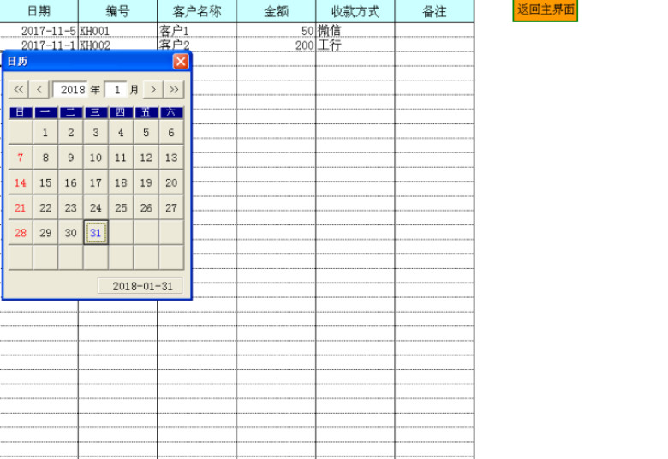Select day 29 in the calendar
Screen dimensions: 668x459
pyautogui.click(x=45, y=233)
